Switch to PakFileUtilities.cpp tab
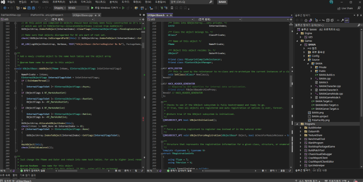Viewport: 363px width, 182px height. (x=11, y=15)
